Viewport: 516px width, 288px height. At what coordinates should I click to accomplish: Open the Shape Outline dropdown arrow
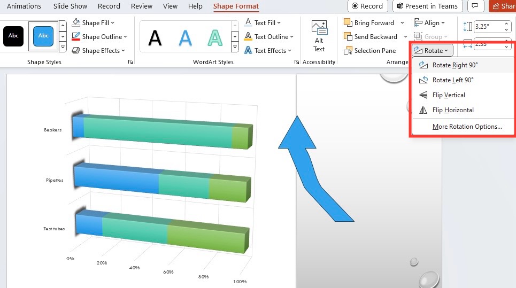tap(125, 37)
